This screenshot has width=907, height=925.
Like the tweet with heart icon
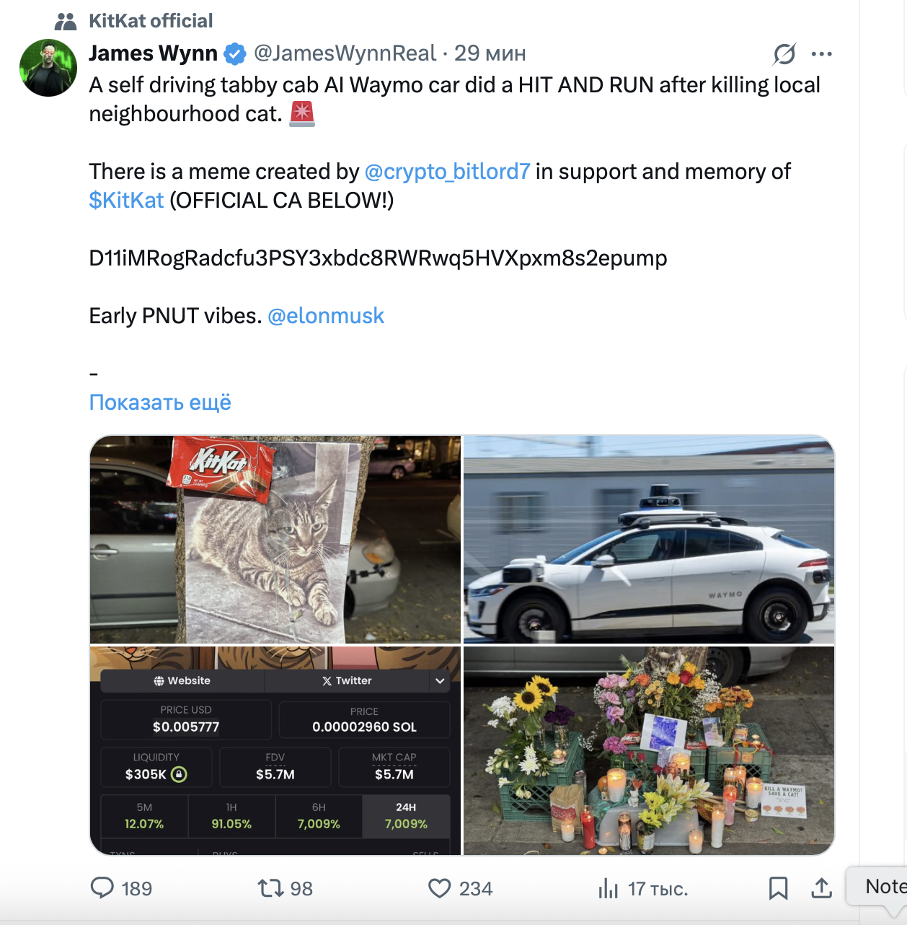(x=439, y=887)
